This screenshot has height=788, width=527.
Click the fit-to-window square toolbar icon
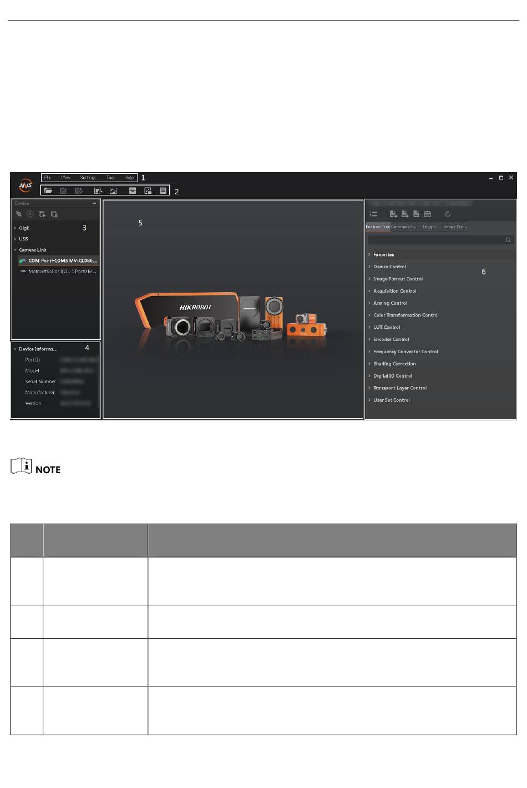tap(113, 190)
